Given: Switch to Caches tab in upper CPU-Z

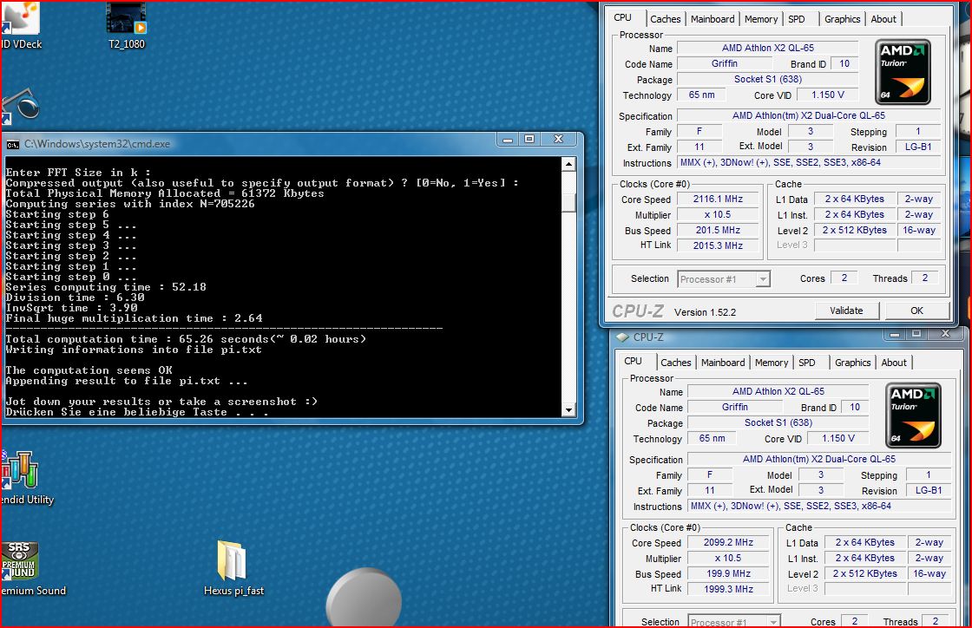Looking at the screenshot, I should pyautogui.click(x=665, y=19).
